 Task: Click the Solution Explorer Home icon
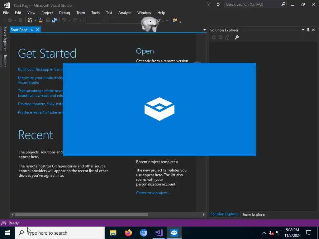[x=227, y=37]
